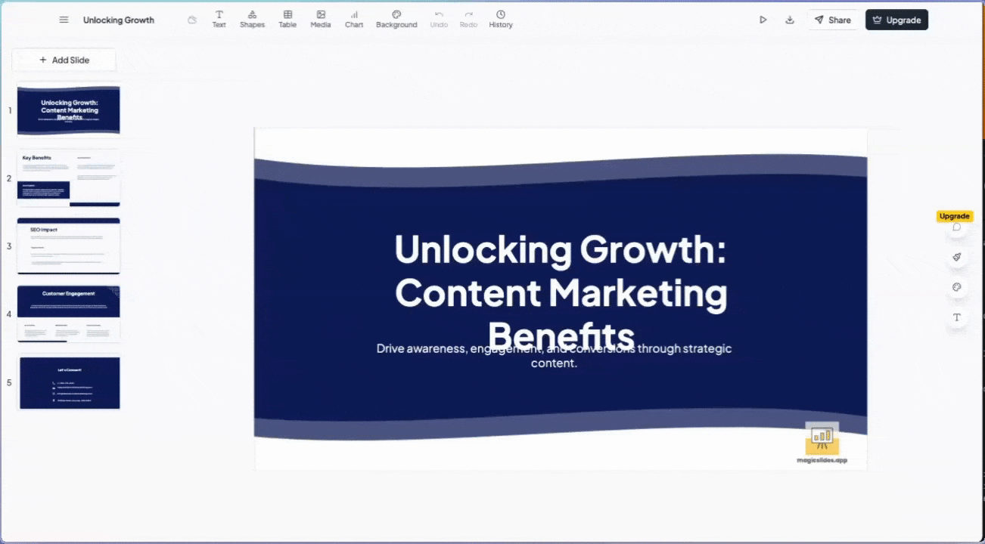Open the Background settings
985x544 pixels.
click(396, 19)
